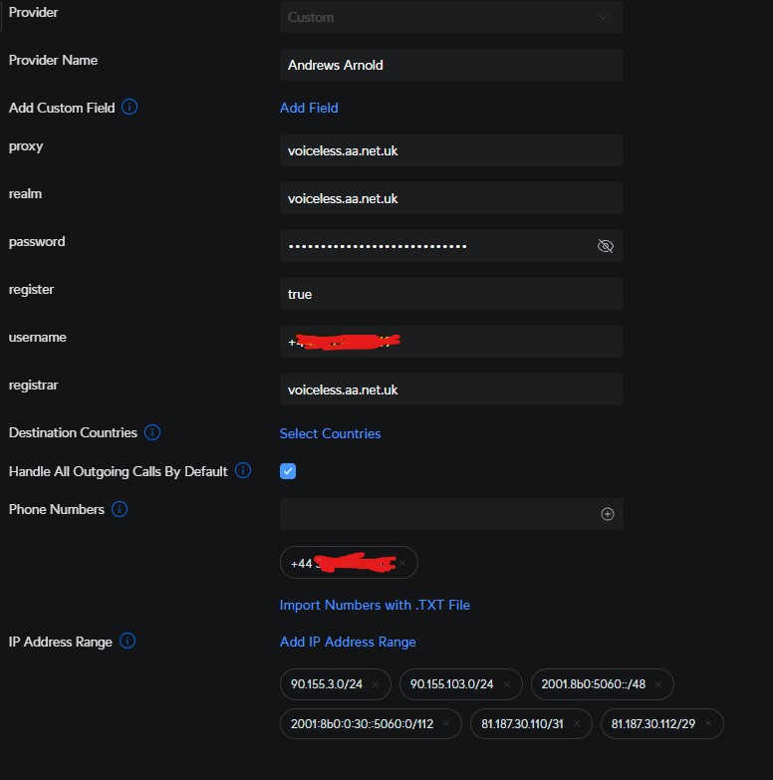The image size is (773, 780).
Task: Click info icon beside Add Custom Field
Action: [x=129, y=107]
